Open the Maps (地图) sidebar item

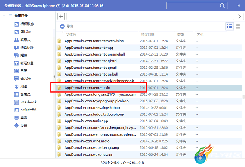pos(21,87)
